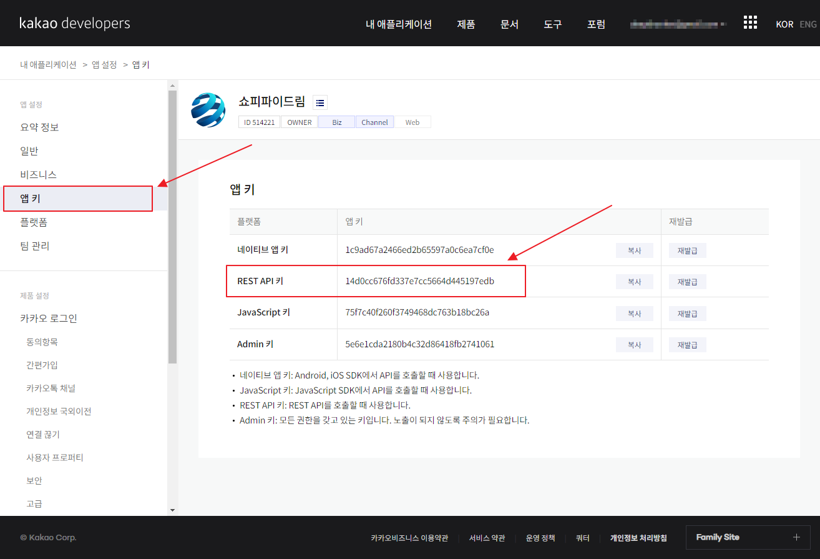The height and width of the screenshot is (559, 820).
Task: Click the list icon beside 쇼피파이드림
Action: pyautogui.click(x=320, y=102)
